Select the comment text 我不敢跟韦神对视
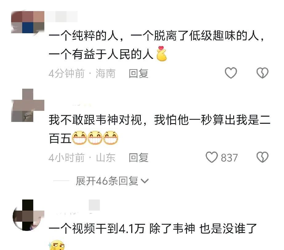 [x=95, y=120]
